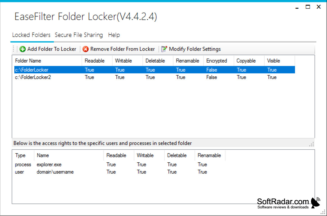Click the Encrypted column header
Screen dimensions: 327x216
(219, 61)
